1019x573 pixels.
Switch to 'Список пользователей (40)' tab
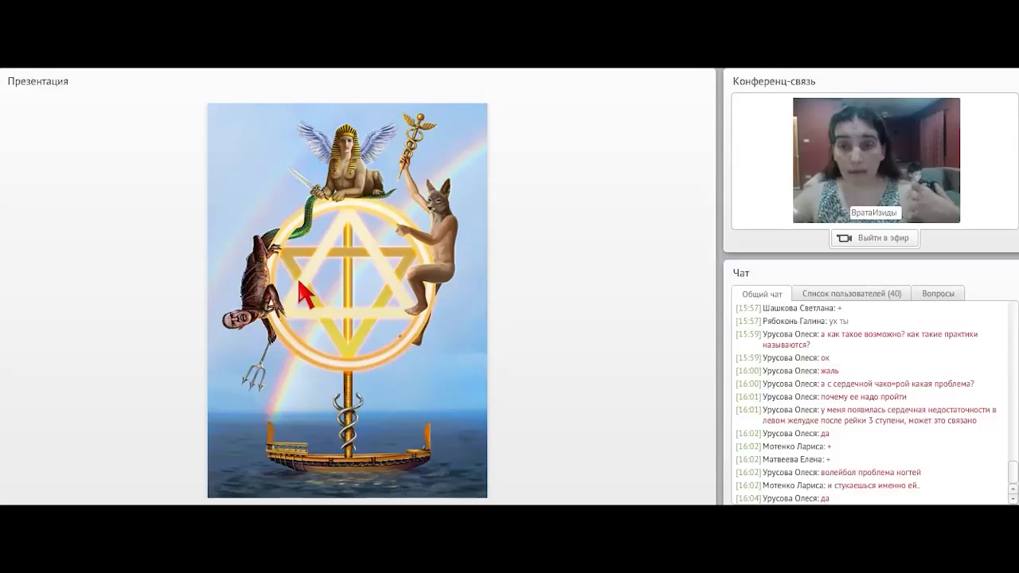[x=852, y=294]
